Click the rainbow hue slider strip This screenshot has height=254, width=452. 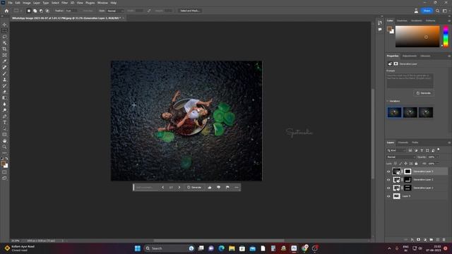pos(446,36)
